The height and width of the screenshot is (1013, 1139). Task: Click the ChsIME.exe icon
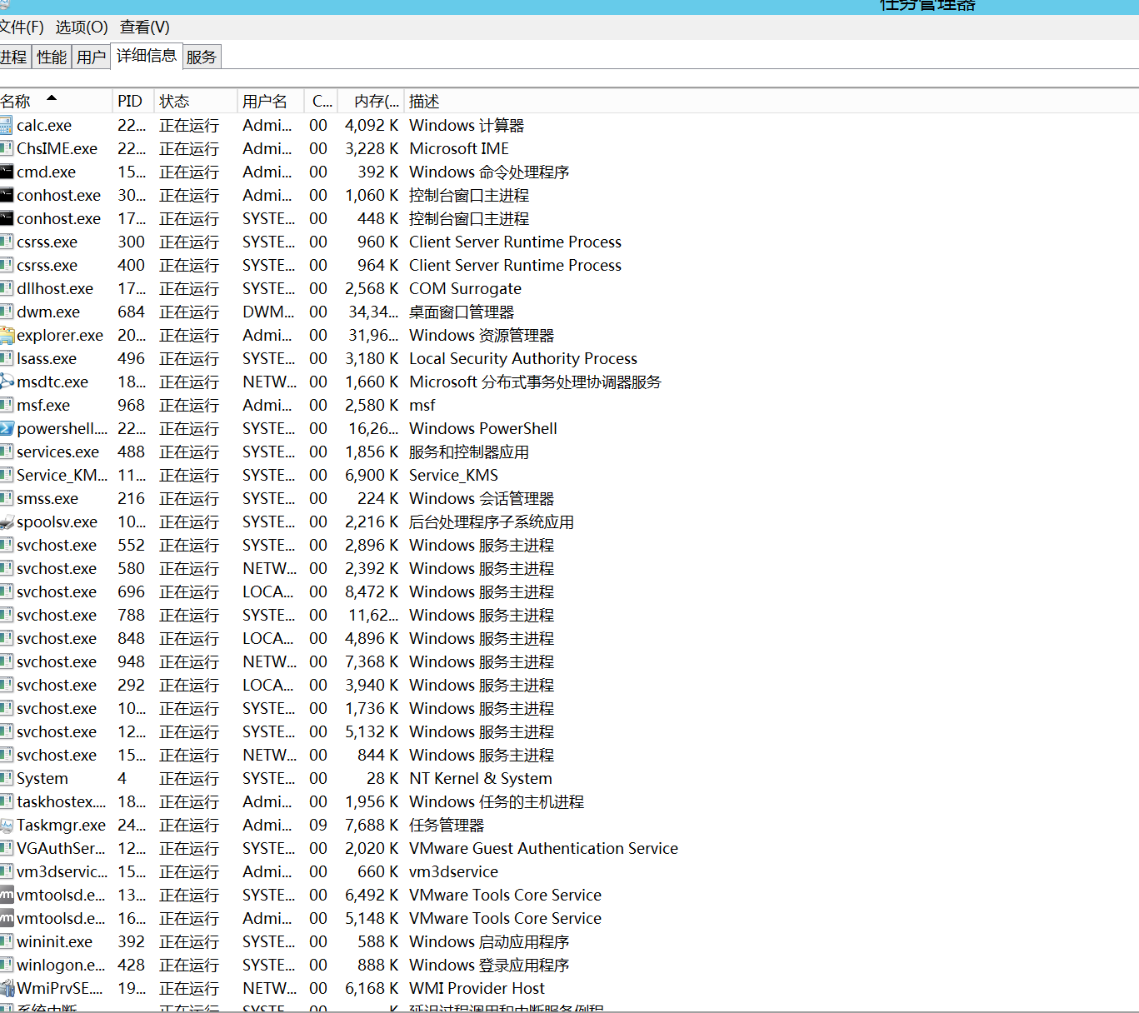pyautogui.click(x=7, y=149)
